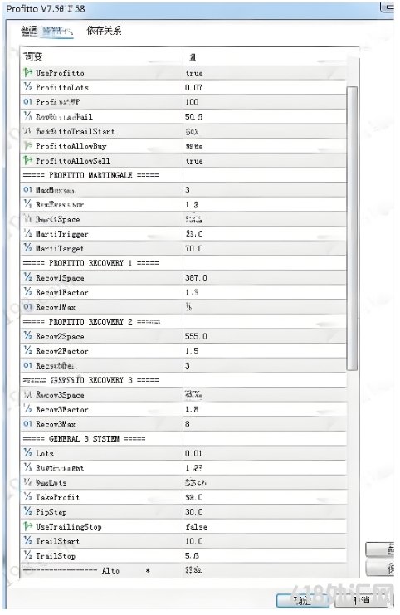Click the flag icon beside ProfittoAllowBuy
This screenshot has width=400, height=615.
(x=27, y=146)
